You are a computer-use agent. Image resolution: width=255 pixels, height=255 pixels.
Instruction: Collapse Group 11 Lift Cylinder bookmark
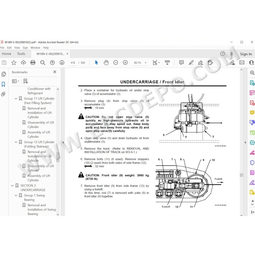pos(16,99)
